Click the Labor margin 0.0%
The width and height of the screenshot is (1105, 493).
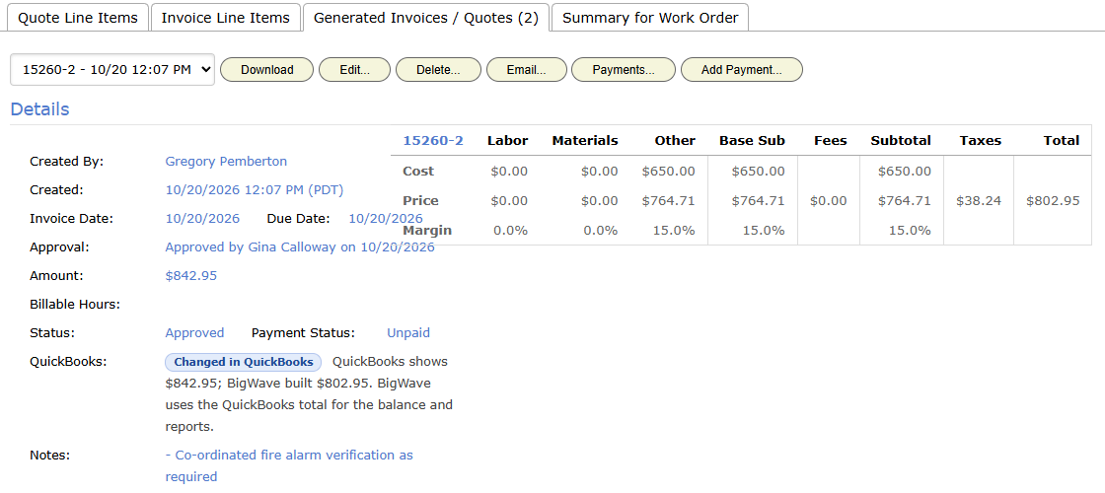click(x=510, y=231)
